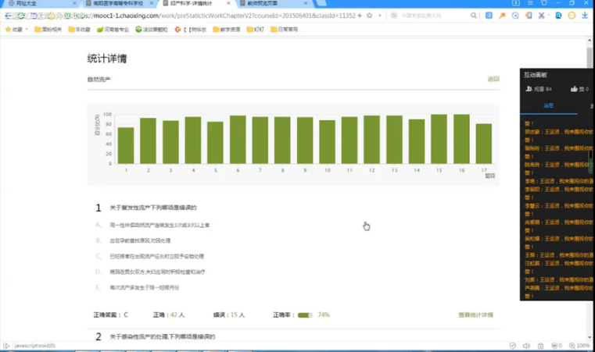Image resolution: width=595 pixels, height=352 pixels.
Task: Switch to the 网址大全 browser tab
Action: coord(27,4)
